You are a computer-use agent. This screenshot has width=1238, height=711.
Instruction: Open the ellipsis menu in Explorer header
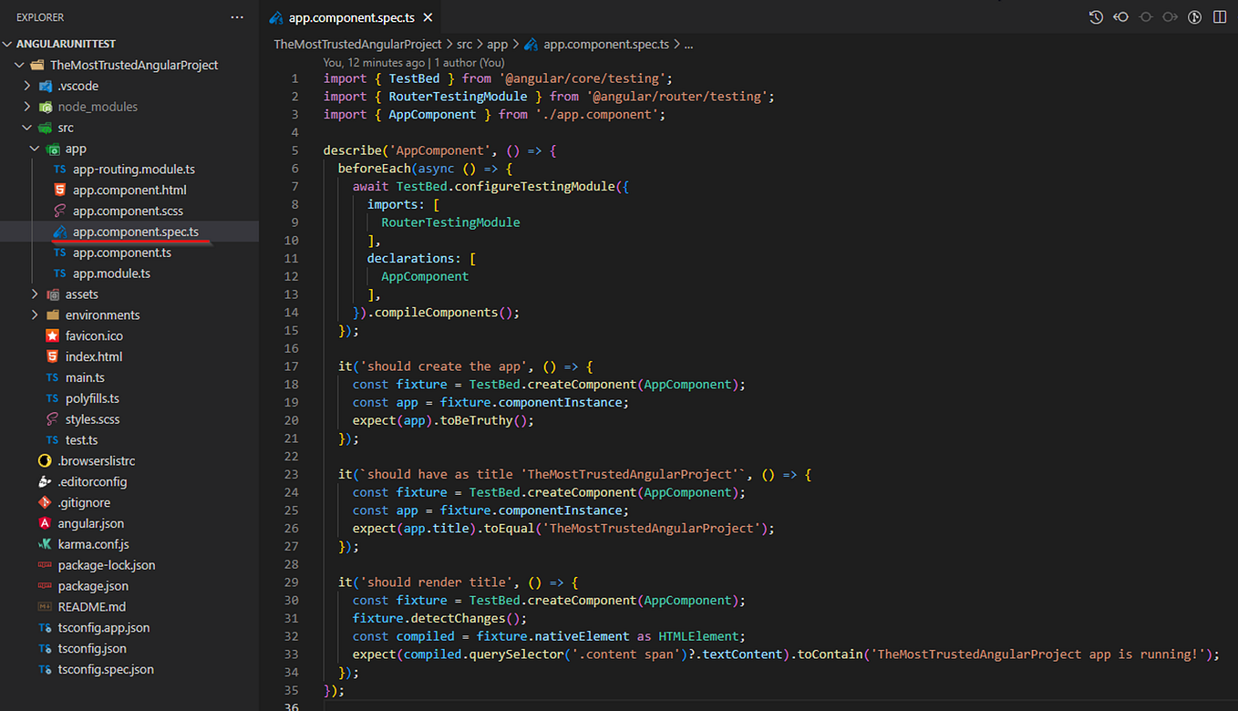click(237, 16)
